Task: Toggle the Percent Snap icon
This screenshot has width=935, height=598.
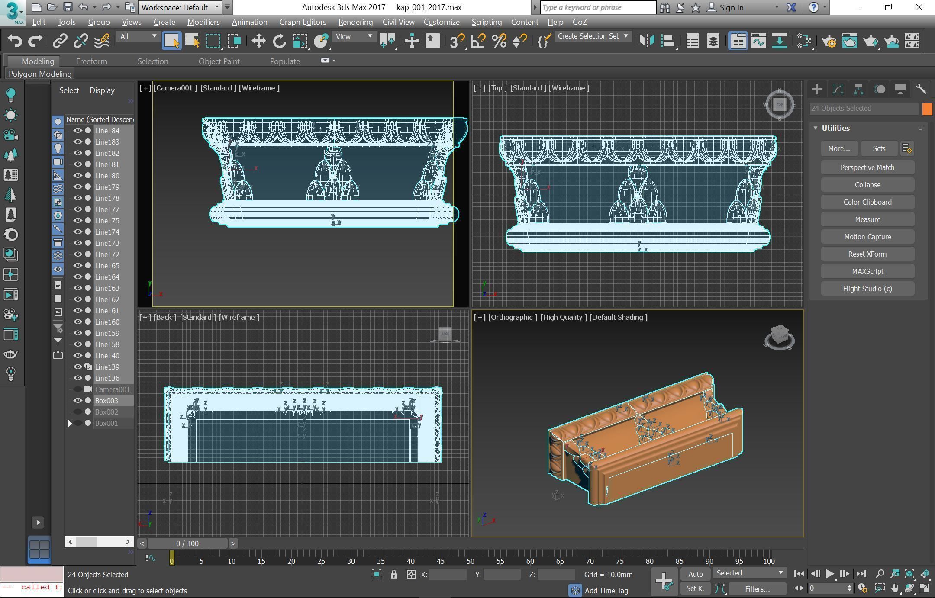Action: click(x=499, y=41)
